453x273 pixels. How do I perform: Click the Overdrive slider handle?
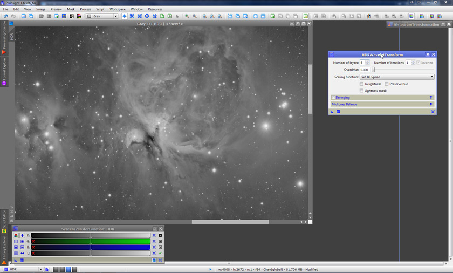[x=373, y=70]
